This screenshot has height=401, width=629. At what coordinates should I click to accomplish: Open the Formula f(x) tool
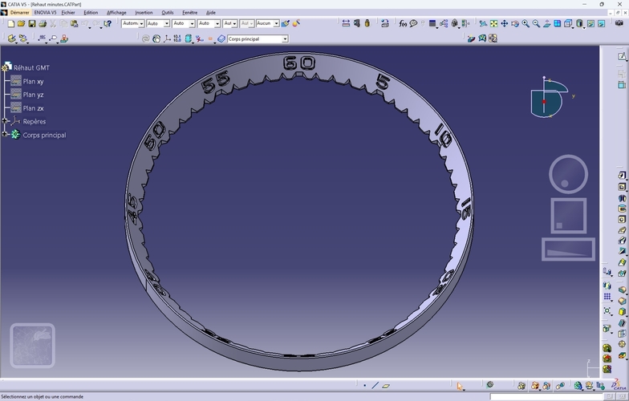403,24
